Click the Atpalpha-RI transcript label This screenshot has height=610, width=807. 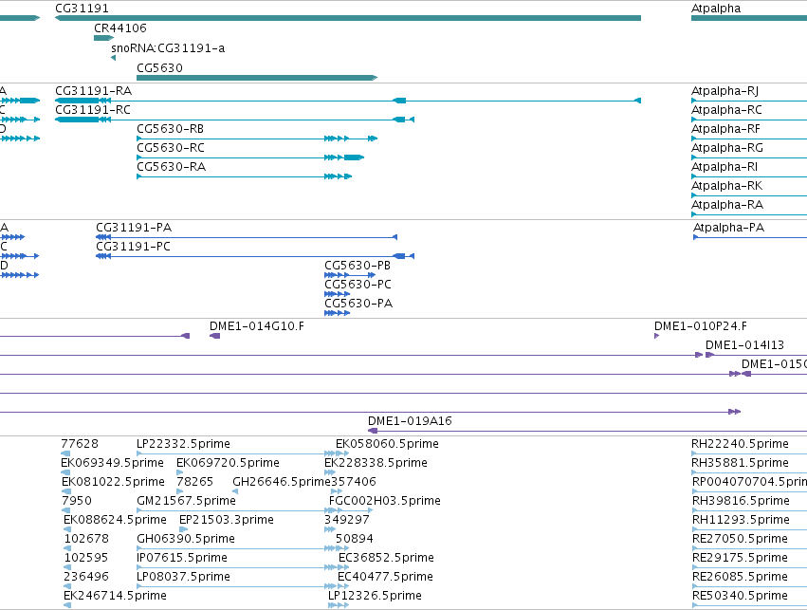coord(724,167)
